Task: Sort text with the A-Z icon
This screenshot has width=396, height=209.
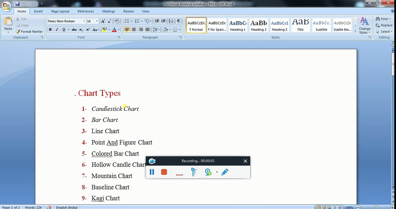Action: click(171, 21)
